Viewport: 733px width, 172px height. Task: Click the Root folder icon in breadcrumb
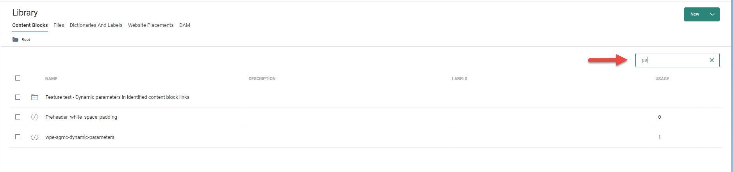(x=15, y=39)
